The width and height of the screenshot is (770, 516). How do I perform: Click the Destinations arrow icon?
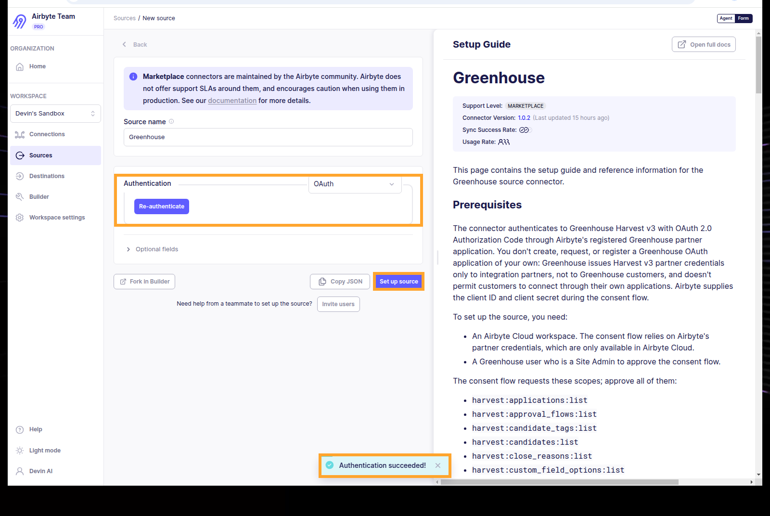(x=20, y=176)
